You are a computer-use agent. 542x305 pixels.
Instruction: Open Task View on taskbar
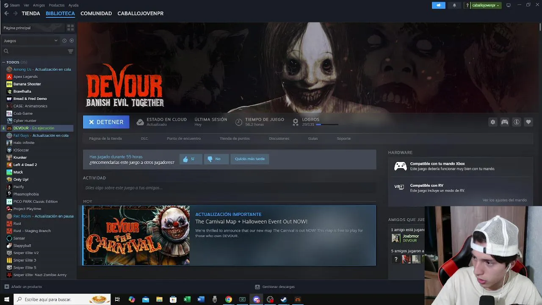(117, 299)
